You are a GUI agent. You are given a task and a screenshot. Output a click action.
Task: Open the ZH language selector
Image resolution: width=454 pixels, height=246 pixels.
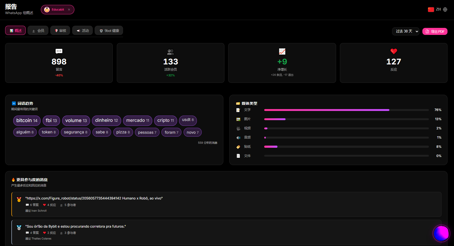click(x=438, y=9)
